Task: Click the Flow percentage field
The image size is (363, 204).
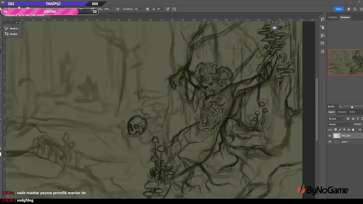Action: 107,9
